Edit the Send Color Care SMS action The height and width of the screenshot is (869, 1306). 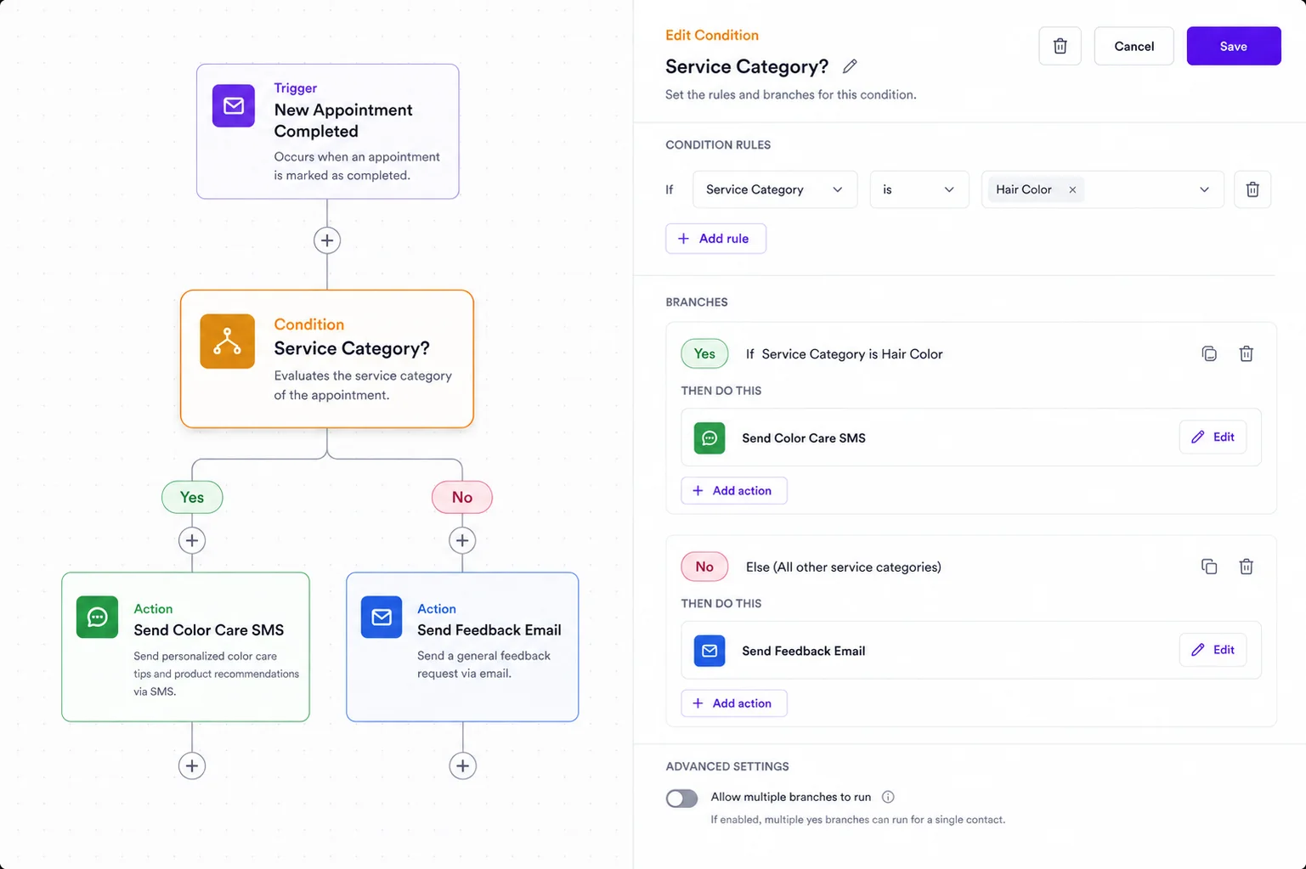[1213, 437]
